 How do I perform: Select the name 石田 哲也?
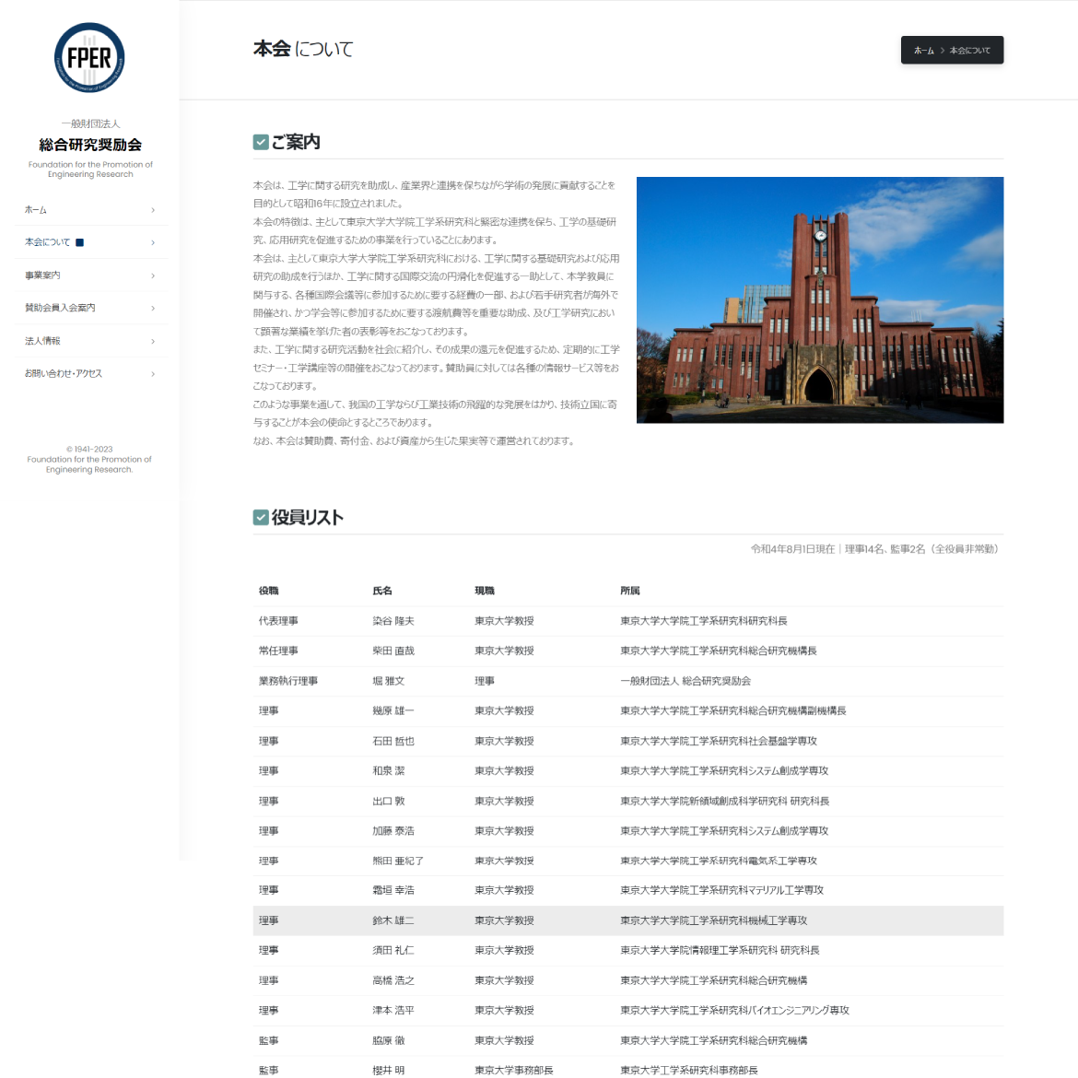(x=393, y=741)
